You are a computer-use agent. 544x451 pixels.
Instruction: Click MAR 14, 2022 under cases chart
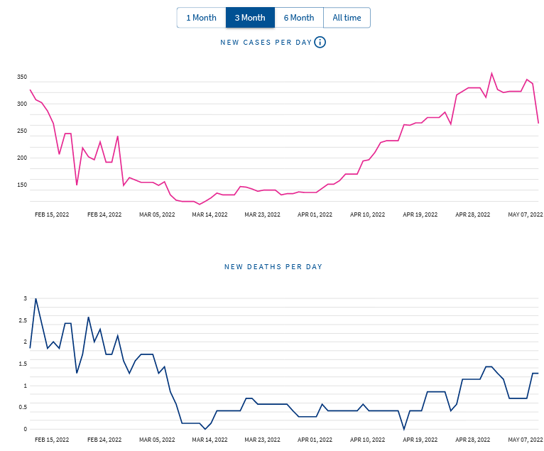point(210,214)
